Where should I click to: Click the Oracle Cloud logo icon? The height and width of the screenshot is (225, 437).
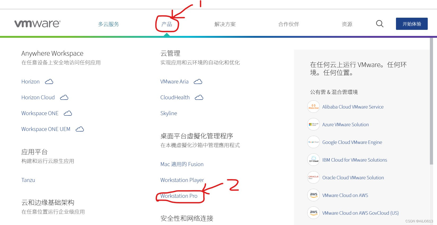point(314,177)
